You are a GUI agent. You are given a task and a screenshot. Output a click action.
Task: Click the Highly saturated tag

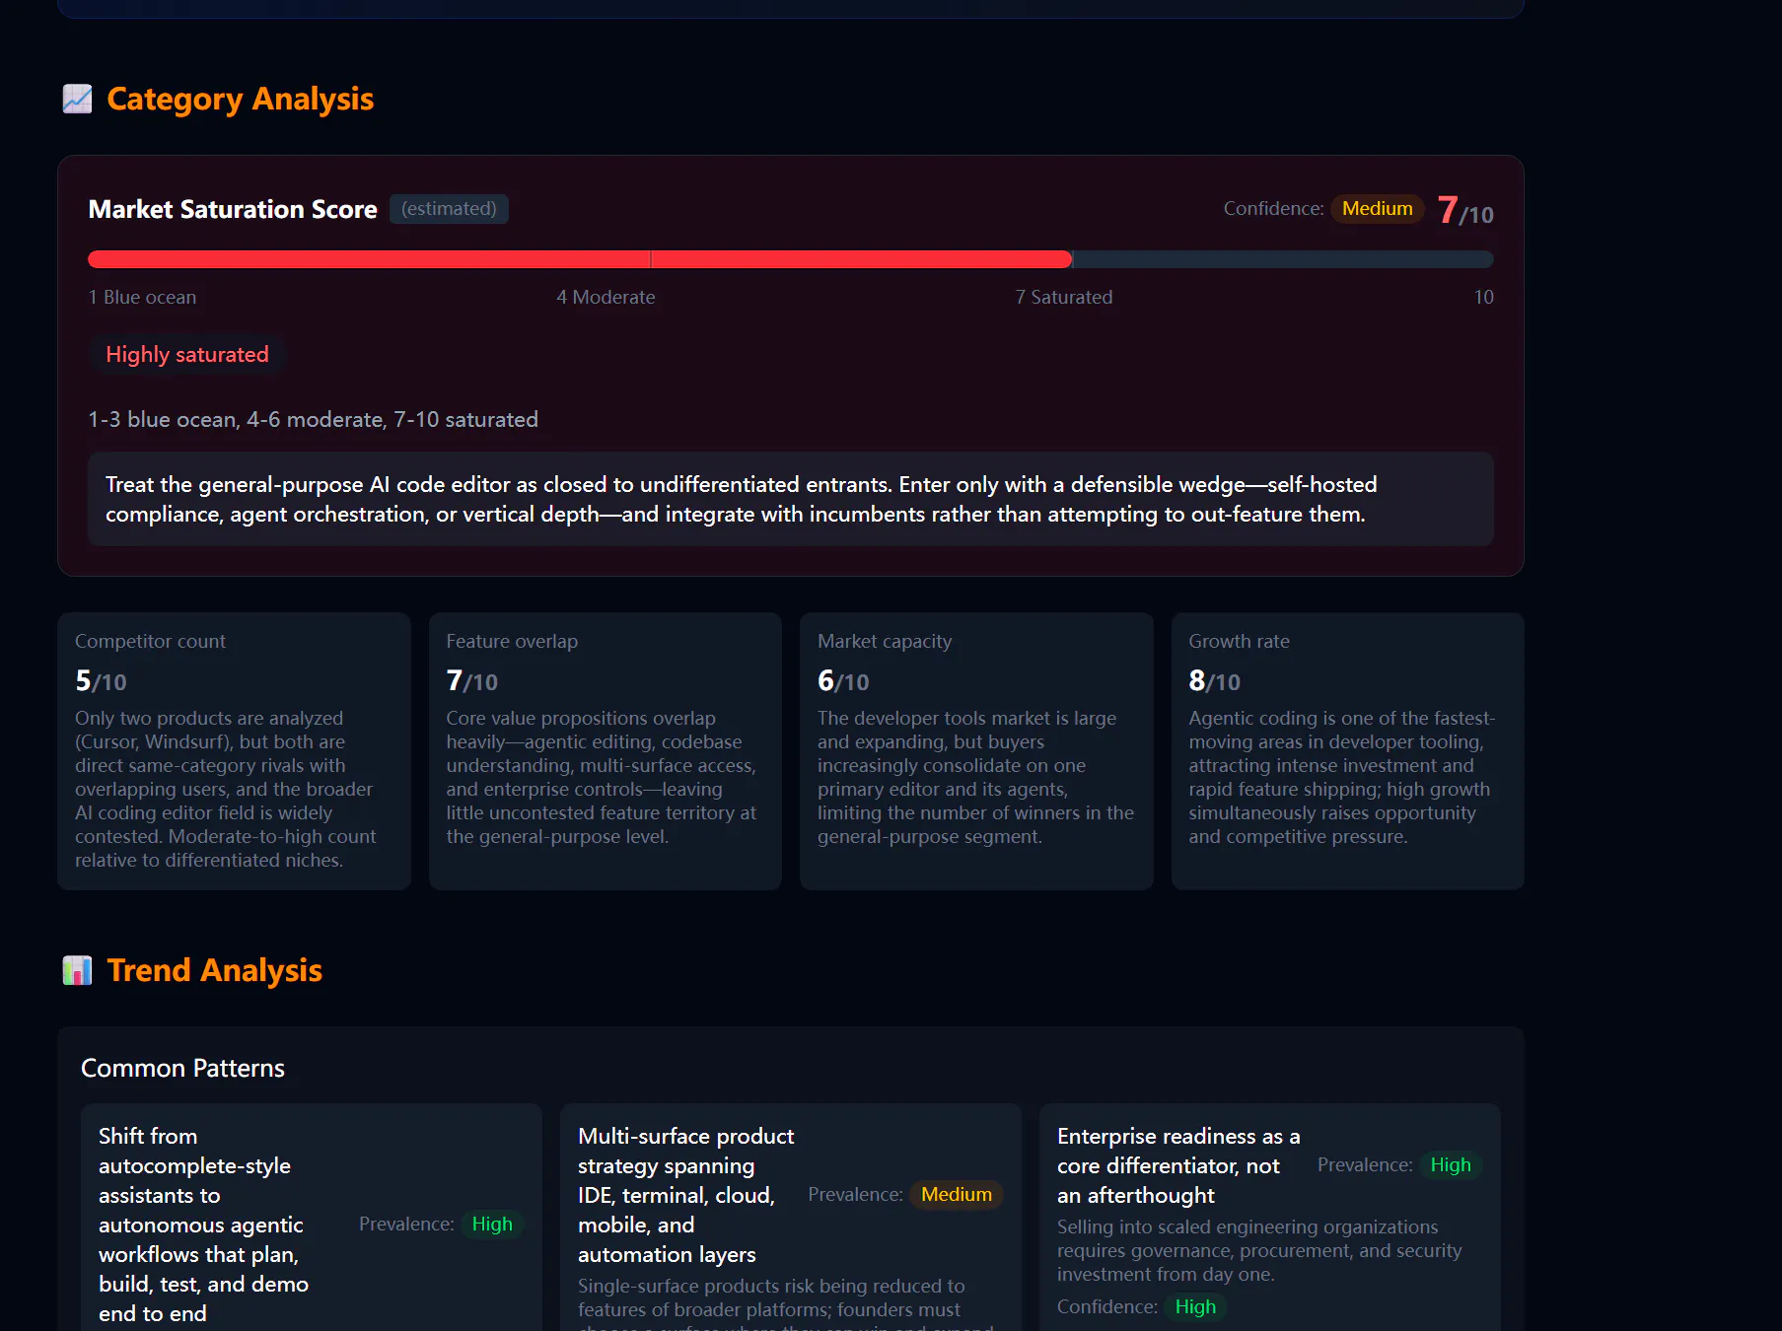click(x=187, y=355)
